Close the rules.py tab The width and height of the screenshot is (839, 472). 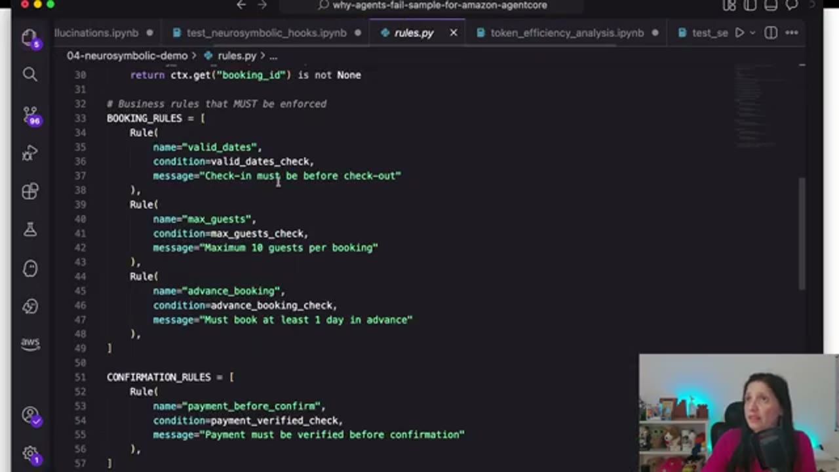click(453, 33)
